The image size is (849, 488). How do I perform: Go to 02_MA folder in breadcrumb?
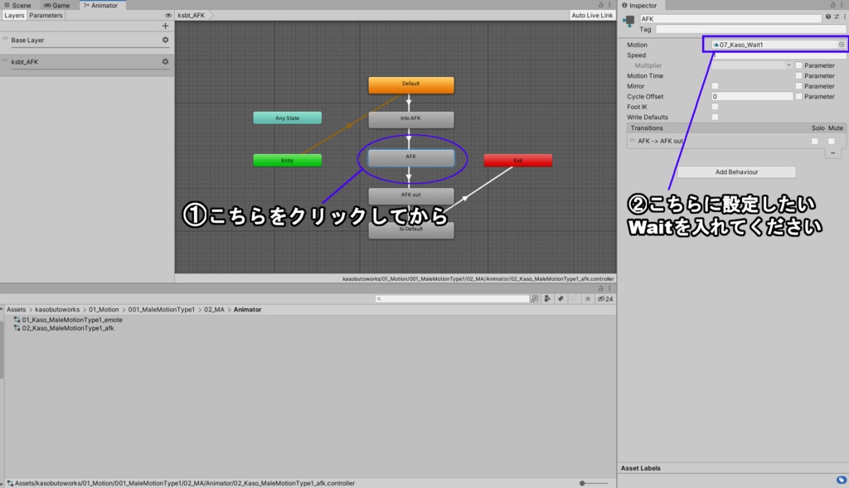click(215, 310)
